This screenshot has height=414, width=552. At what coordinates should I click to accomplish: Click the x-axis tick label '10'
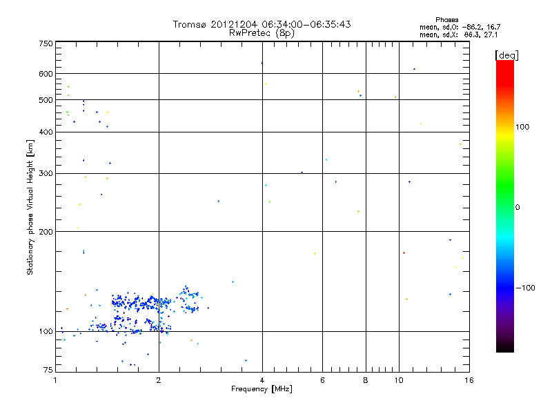click(399, 380)
